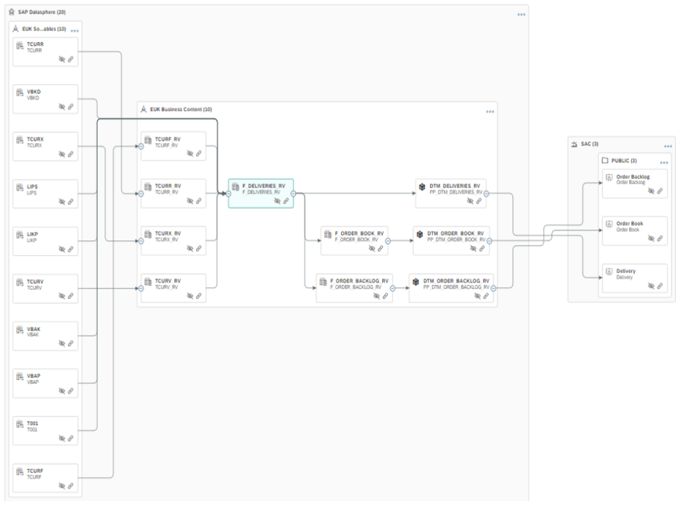Select the TCURX_RV node title

tap(168, 233)
